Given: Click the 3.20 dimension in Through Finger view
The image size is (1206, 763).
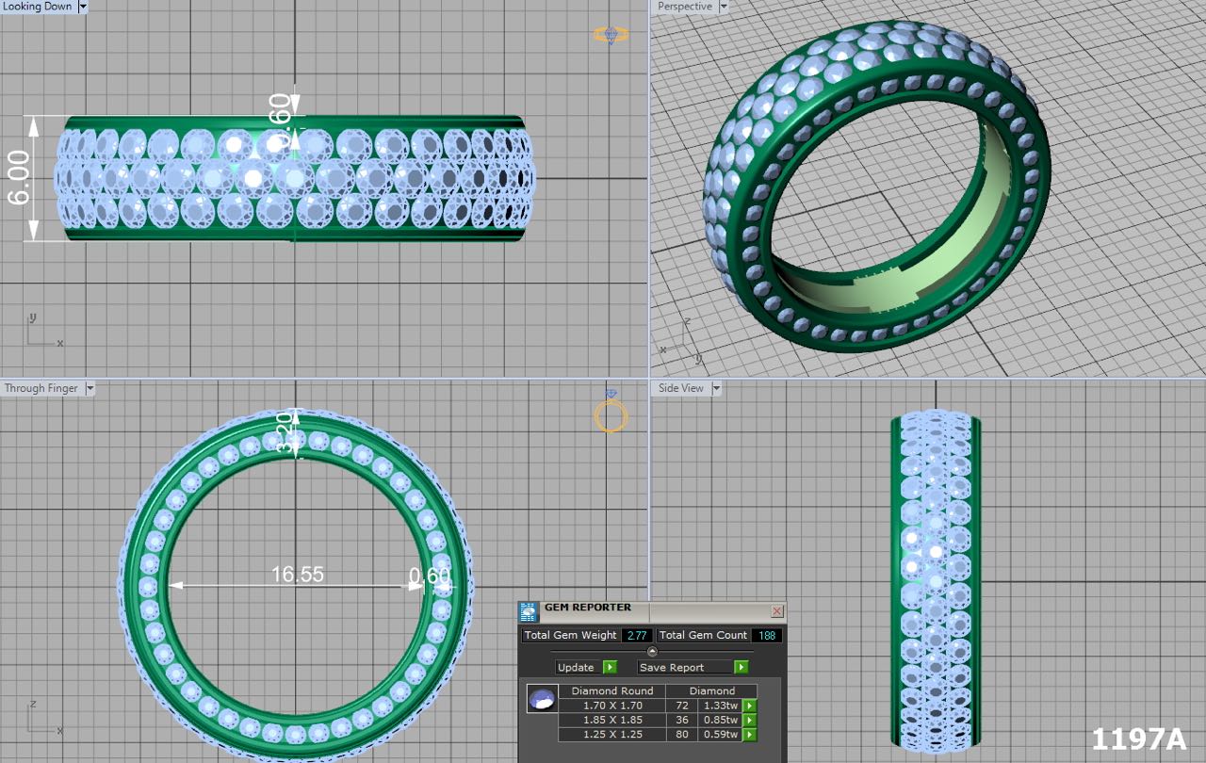Looking at the screenshot, I should click(285, 432).
